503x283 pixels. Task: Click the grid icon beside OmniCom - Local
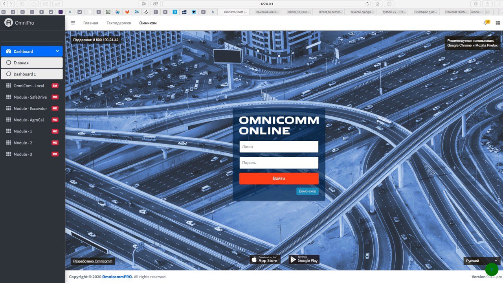9,86
